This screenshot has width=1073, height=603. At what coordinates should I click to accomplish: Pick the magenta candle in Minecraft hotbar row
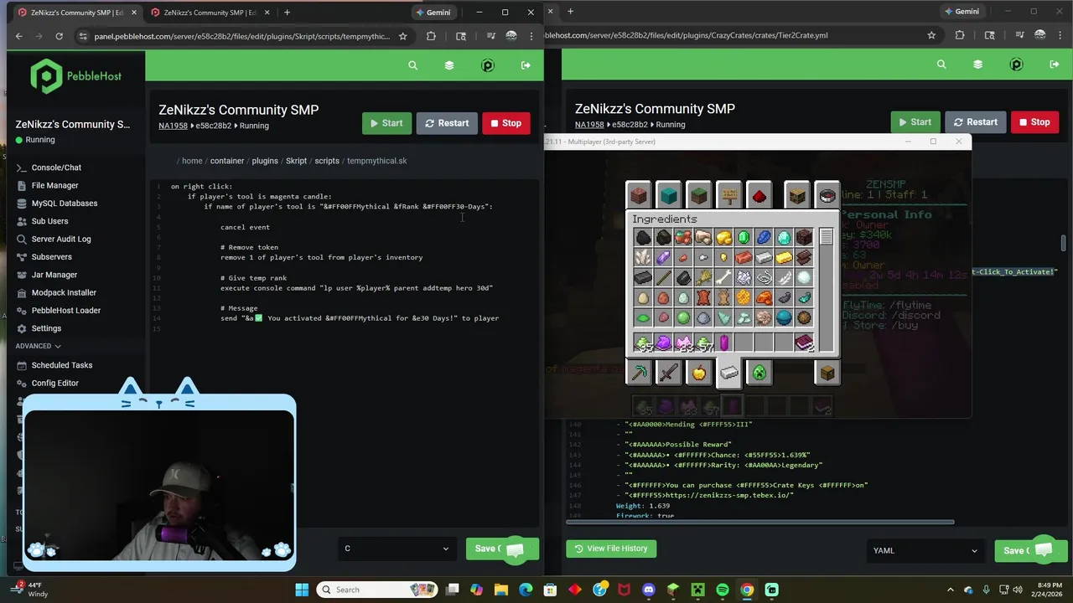coord(723,343)
